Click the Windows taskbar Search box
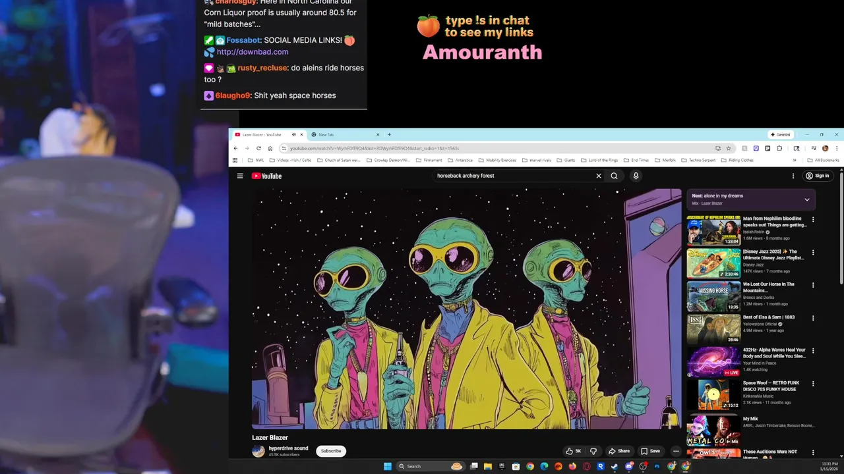Image resolution: width=844 pixels, height=474 pixels. point(431,467)
